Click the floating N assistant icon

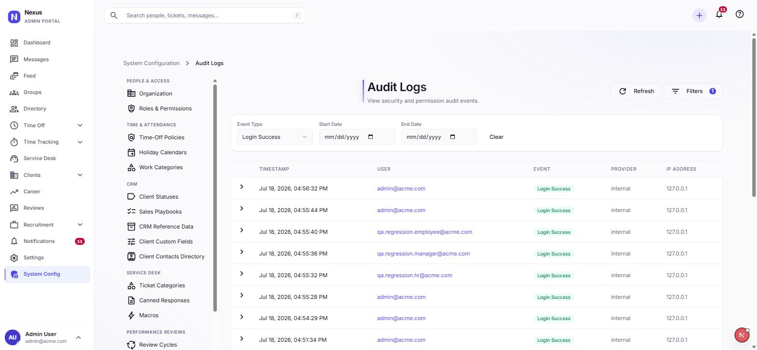742,335
